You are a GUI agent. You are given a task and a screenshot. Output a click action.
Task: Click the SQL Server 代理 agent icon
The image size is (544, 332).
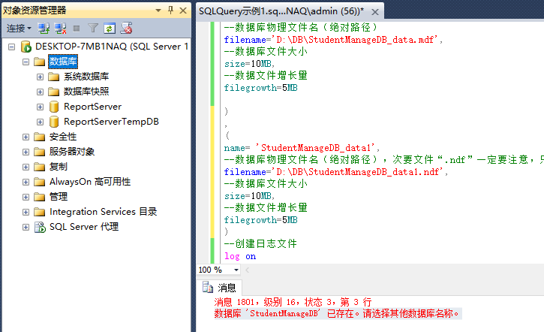pos(40,227)
